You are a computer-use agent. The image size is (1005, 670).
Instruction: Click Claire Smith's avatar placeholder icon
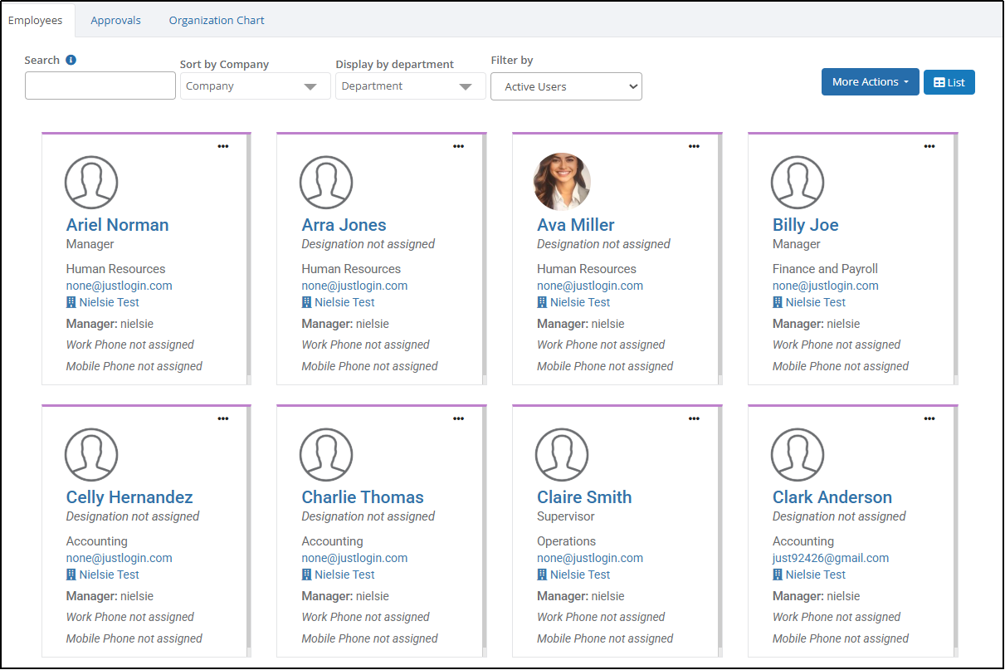(x=562, y=454)
